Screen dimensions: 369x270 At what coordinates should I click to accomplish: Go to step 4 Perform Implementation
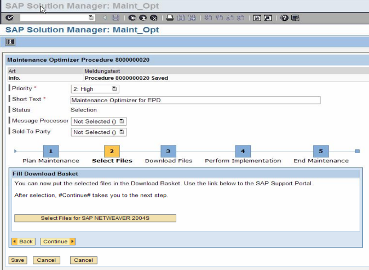pyautogui.click(x=243, y=151)
